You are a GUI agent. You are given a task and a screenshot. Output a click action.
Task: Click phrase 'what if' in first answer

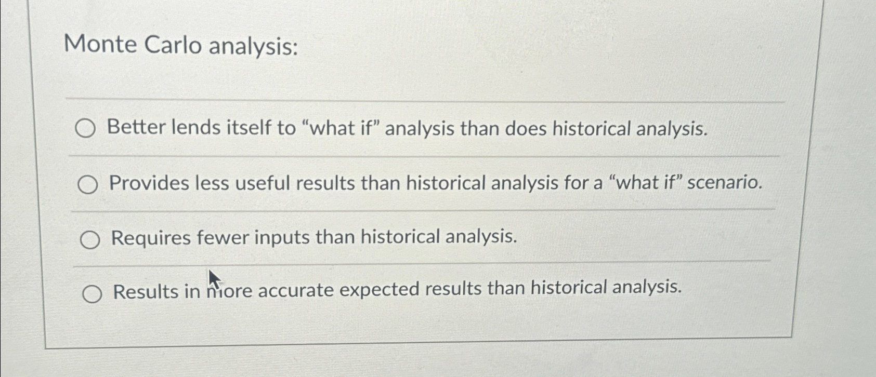point(341,128)
